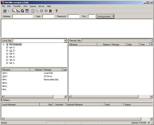Expand the G: drive tree node

point(7,57)
